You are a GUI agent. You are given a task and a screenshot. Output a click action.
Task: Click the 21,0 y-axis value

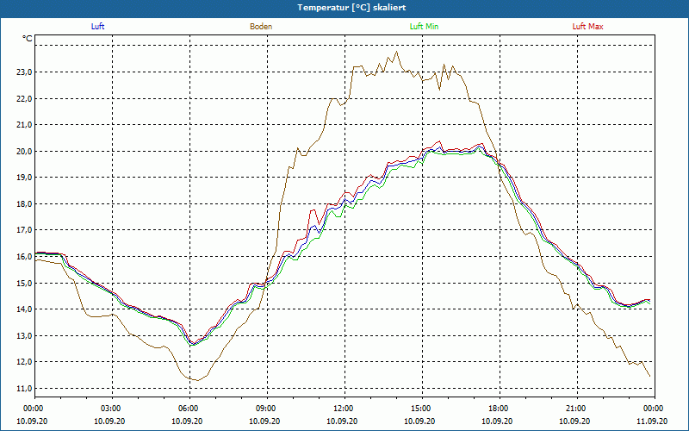click(x=24, y=125)
